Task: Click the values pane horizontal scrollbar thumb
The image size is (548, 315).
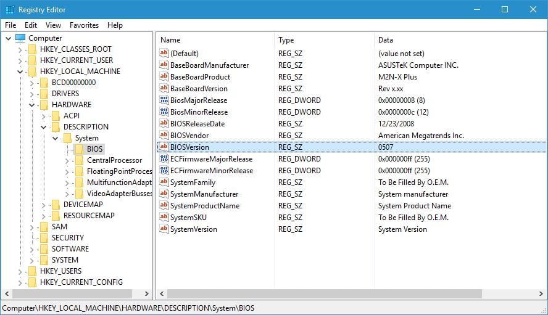Action: point(325,293)
